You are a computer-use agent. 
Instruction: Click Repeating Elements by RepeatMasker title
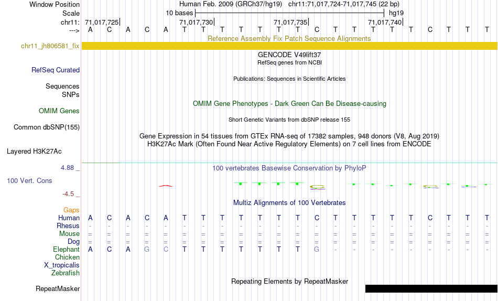[x=290, y=281]
